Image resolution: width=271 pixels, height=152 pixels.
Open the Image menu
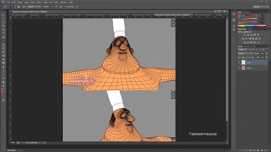coord(19,2)
